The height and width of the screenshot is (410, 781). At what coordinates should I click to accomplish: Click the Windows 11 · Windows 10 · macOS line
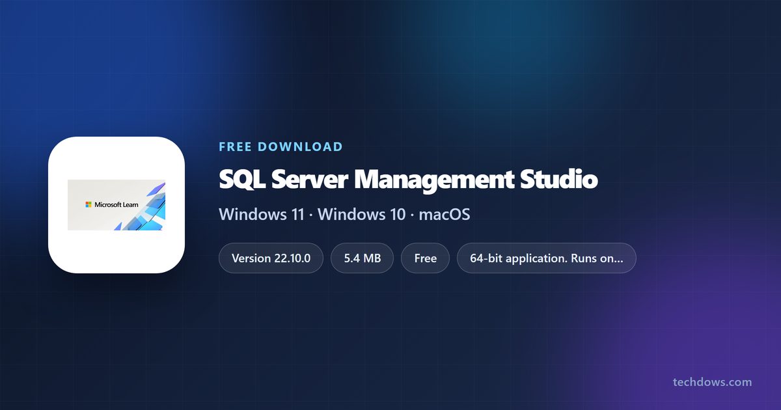pyautogui.click(x=344, y=214)
